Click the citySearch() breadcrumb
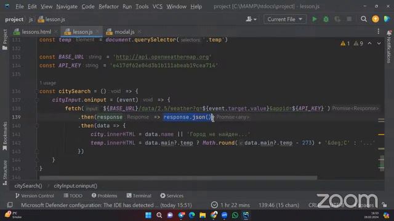The image size is (394, 221). 28,186
